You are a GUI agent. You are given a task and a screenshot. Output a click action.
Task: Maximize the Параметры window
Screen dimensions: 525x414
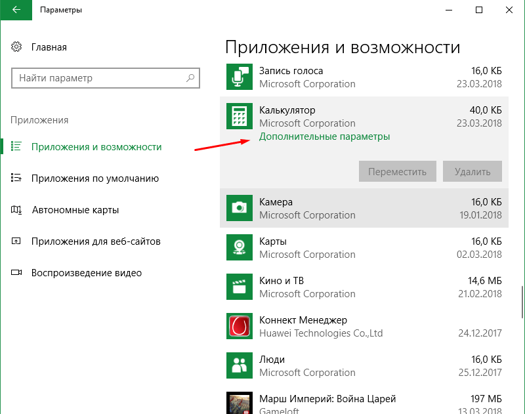click(479, 10)
